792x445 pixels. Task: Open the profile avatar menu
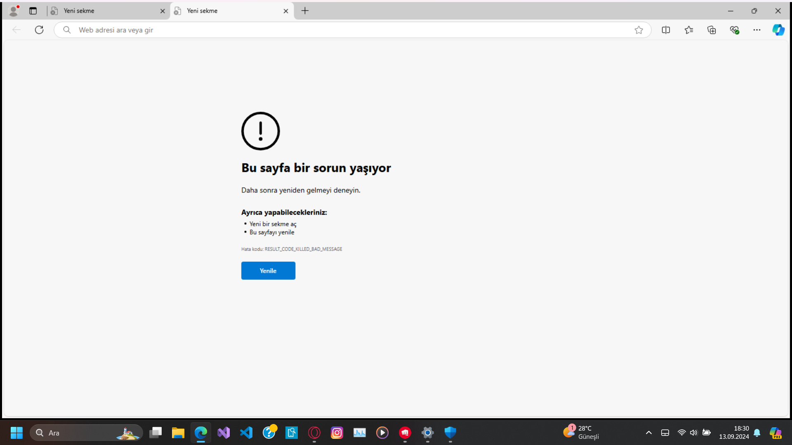tap(14, 11)
